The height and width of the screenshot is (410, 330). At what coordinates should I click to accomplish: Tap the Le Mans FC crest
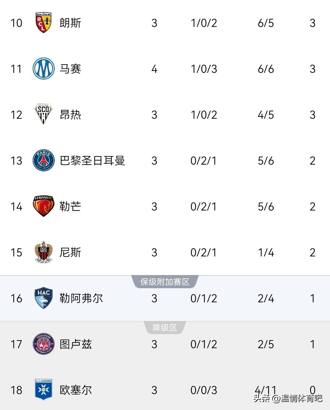point(44,206)
